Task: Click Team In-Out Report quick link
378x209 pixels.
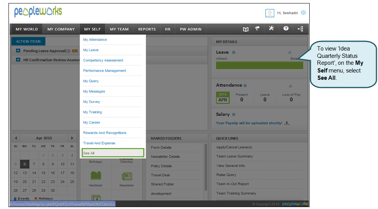Action: pos(233,184)
